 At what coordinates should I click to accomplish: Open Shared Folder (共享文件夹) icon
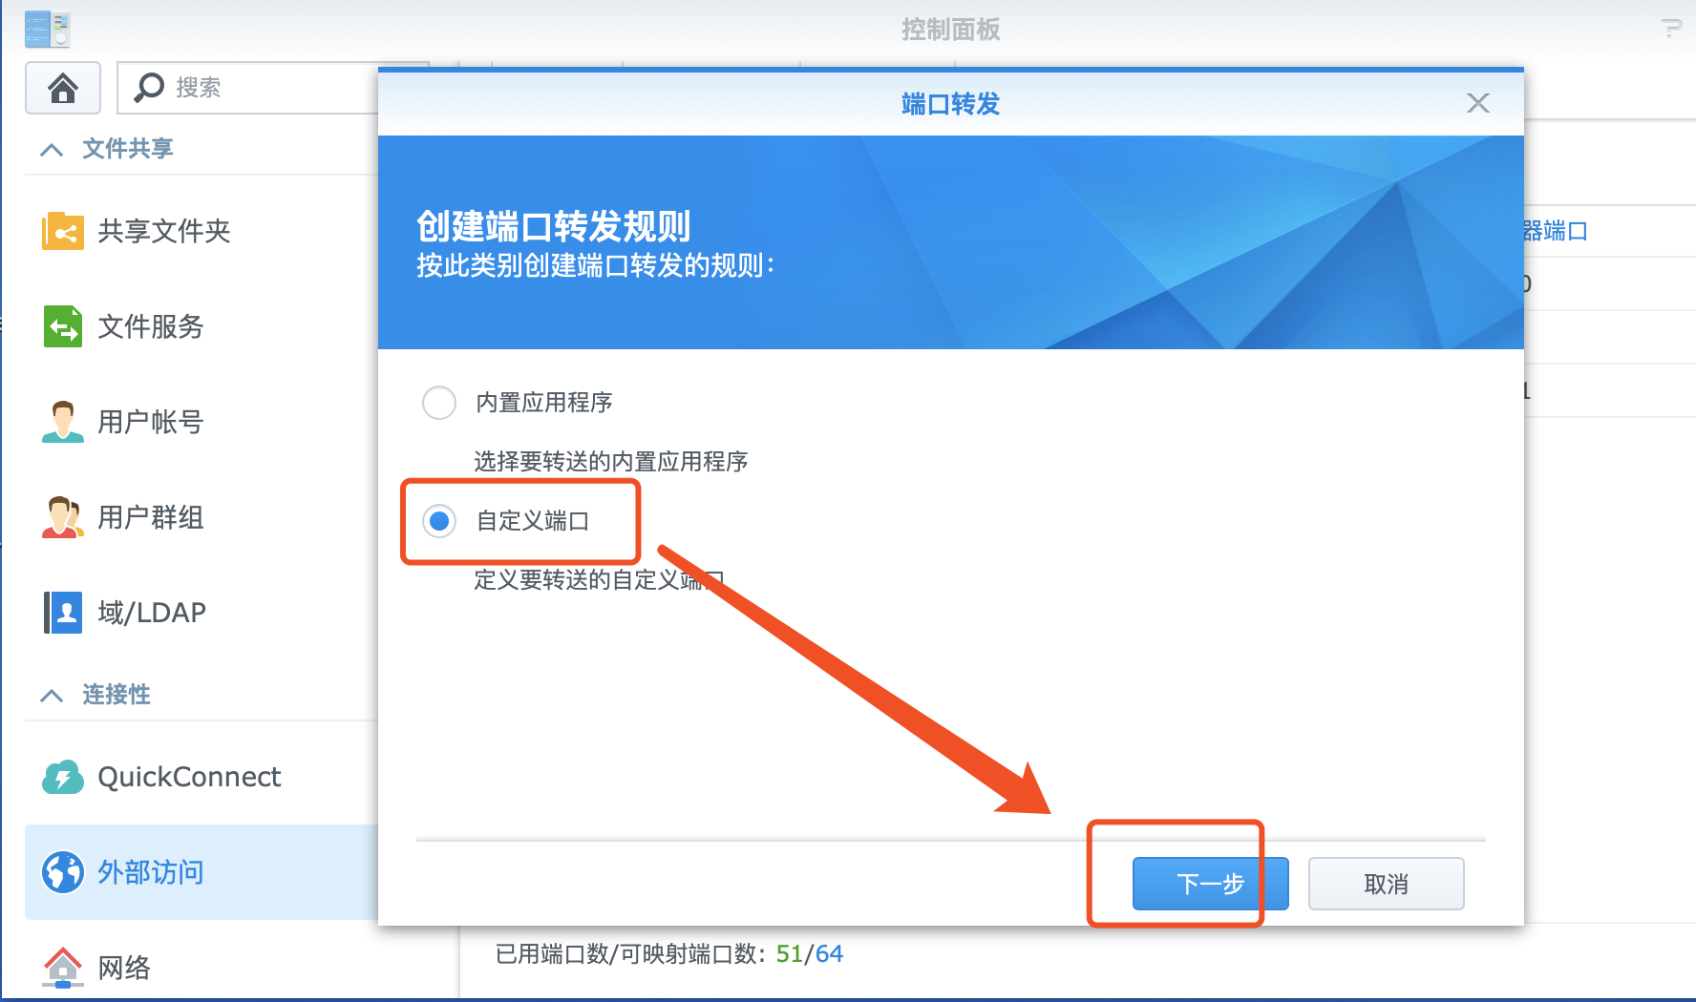tap(63, 231)
